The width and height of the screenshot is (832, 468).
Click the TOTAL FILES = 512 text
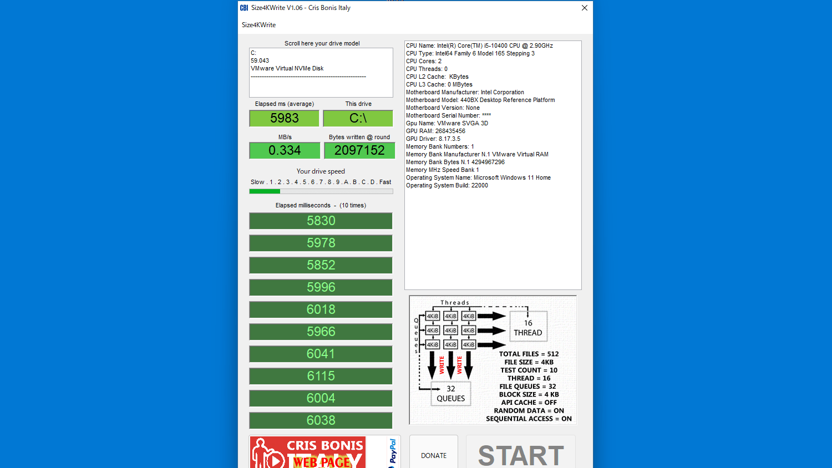pyautogui.click(x=529, y=354)
